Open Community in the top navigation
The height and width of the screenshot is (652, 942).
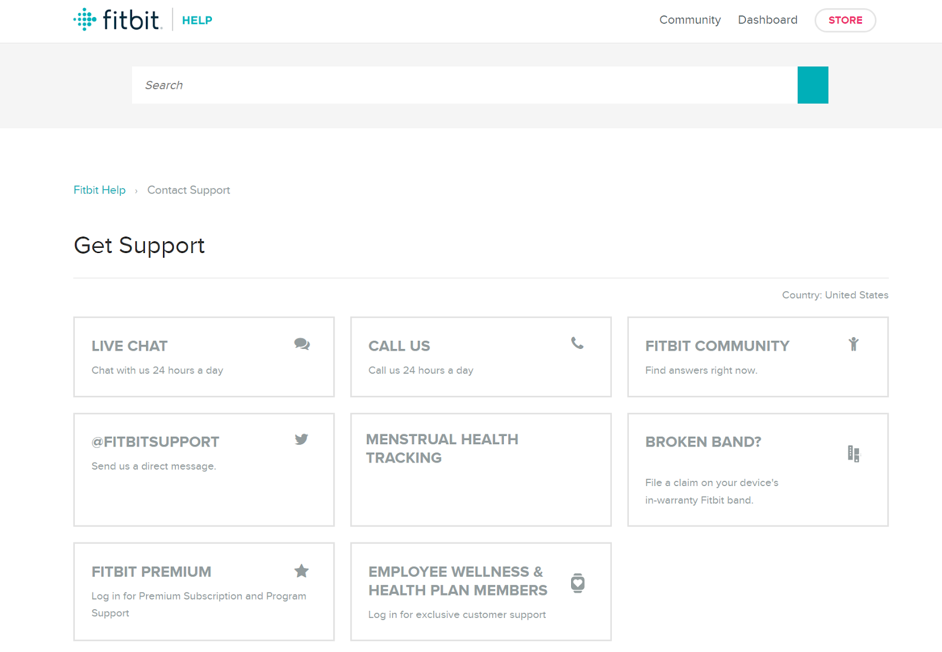click(690, 20)
